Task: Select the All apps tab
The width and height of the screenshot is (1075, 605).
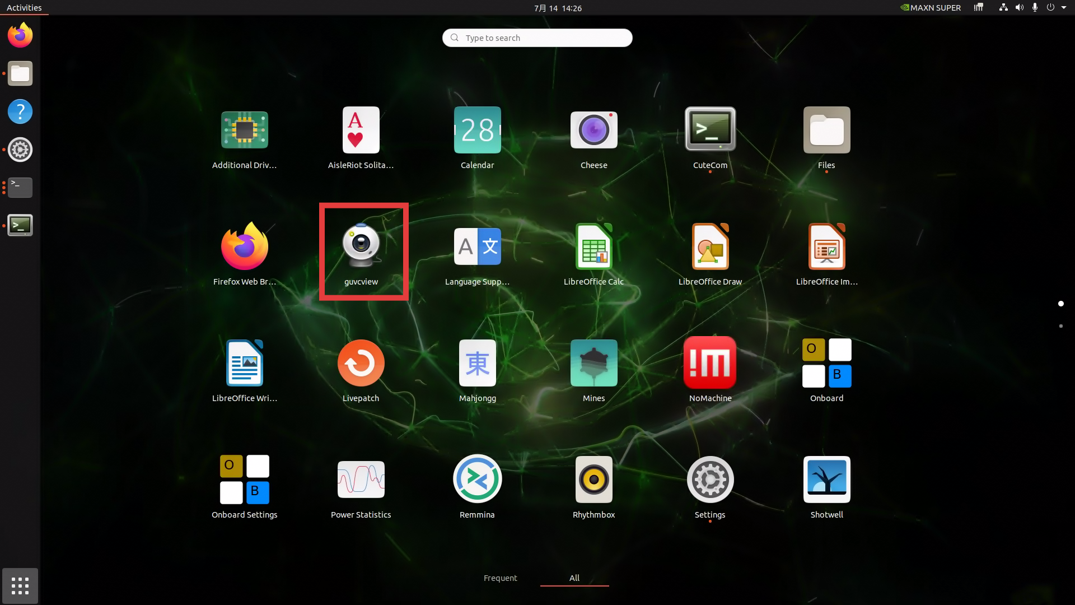Action: (x=574, y=578)
